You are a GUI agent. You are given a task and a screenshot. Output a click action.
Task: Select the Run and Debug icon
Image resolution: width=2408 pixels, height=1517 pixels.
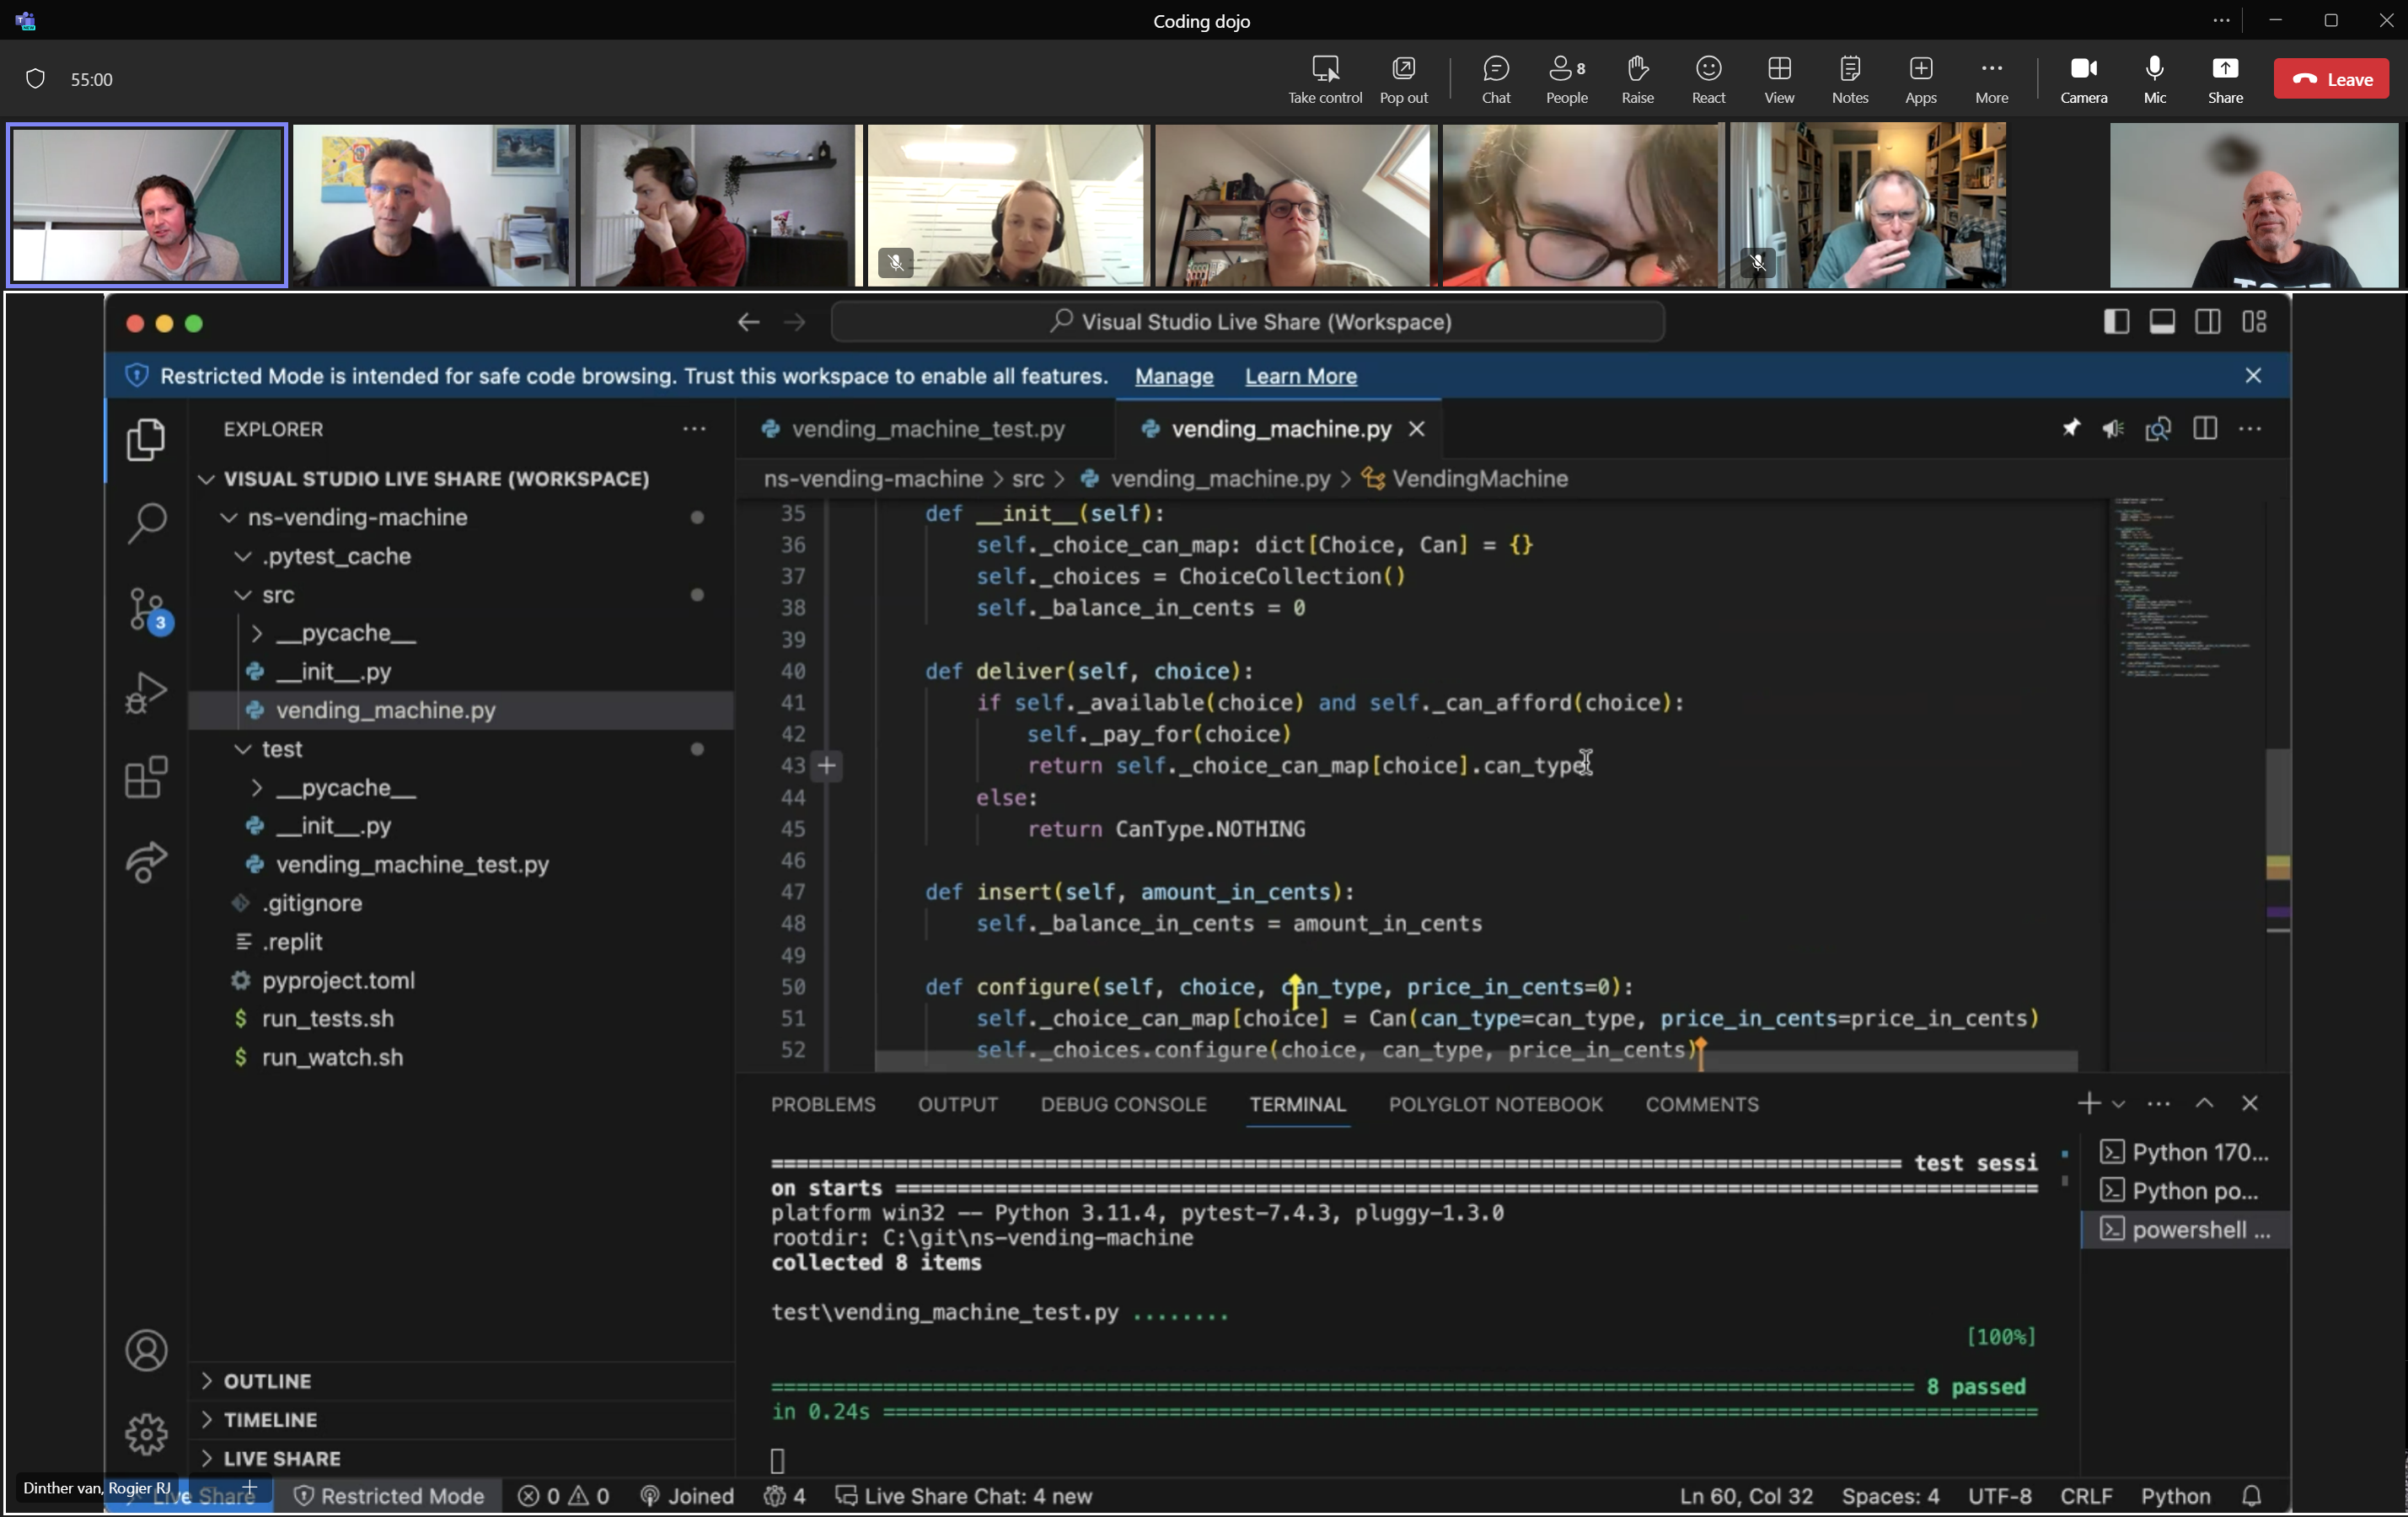point(147,694)
